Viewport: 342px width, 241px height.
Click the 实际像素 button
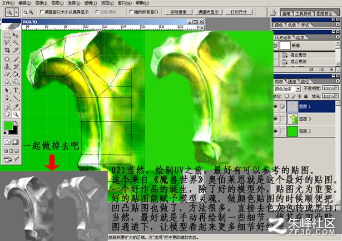tap(178, 12)
